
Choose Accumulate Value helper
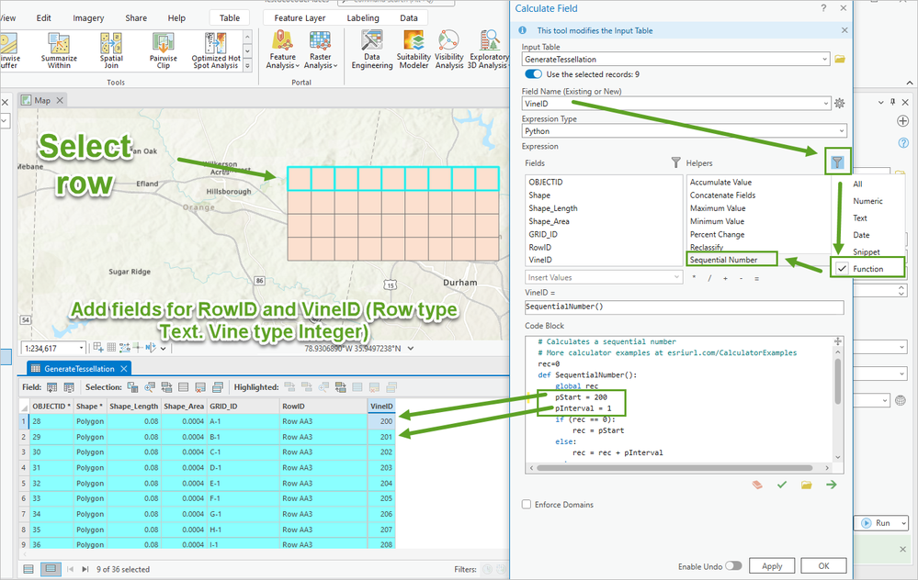[x=720, y=182]
